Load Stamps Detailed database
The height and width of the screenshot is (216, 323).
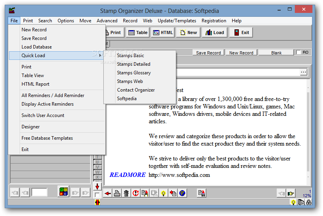(140, 64)
